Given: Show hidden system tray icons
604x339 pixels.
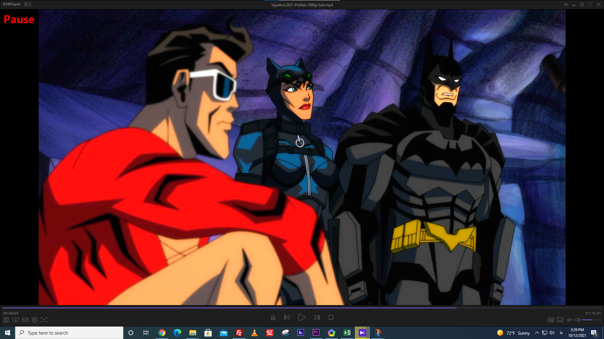Looking at the screenshot, I should (537, 333).
